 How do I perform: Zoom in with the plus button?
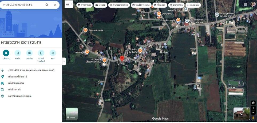pos(253,108)
